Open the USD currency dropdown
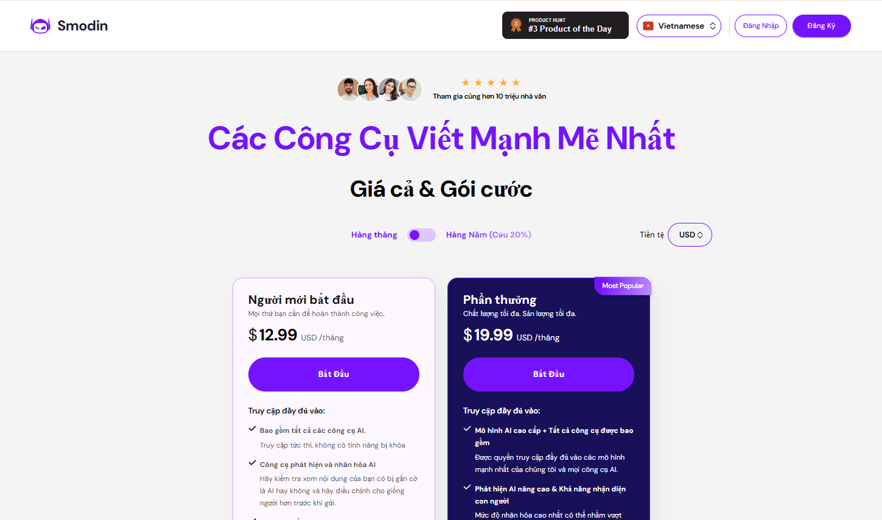882x520 pixels. coord(690,235)
